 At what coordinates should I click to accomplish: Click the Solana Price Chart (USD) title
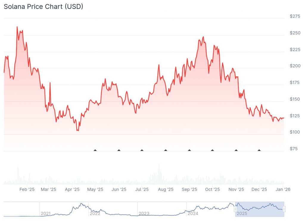tap(43, 7)
